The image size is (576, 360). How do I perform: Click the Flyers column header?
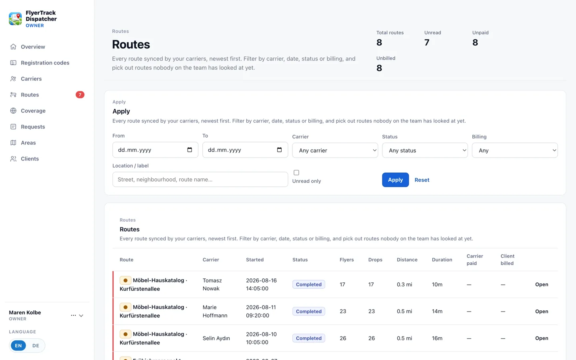coord(347,260)
